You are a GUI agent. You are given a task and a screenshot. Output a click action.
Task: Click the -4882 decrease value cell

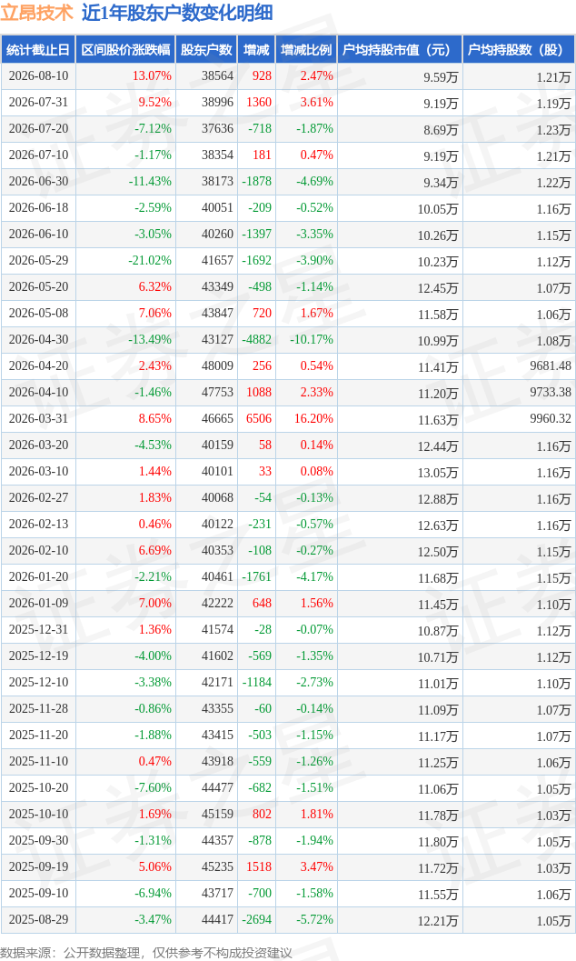(256, 339)
